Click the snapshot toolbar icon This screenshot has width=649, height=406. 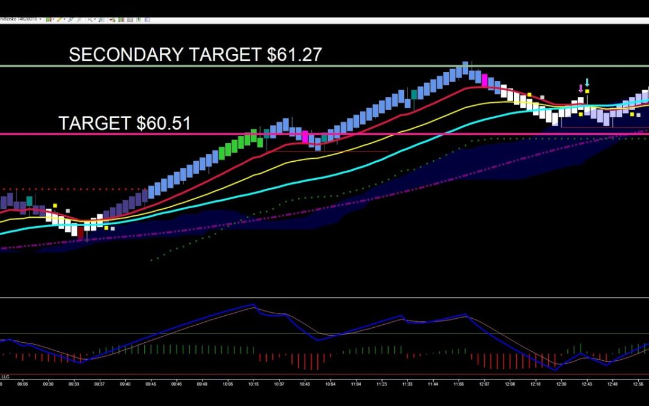(129, 18)
